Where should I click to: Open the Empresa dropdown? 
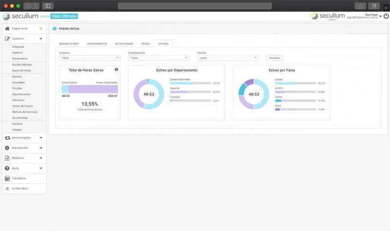[x=89, y=58]
